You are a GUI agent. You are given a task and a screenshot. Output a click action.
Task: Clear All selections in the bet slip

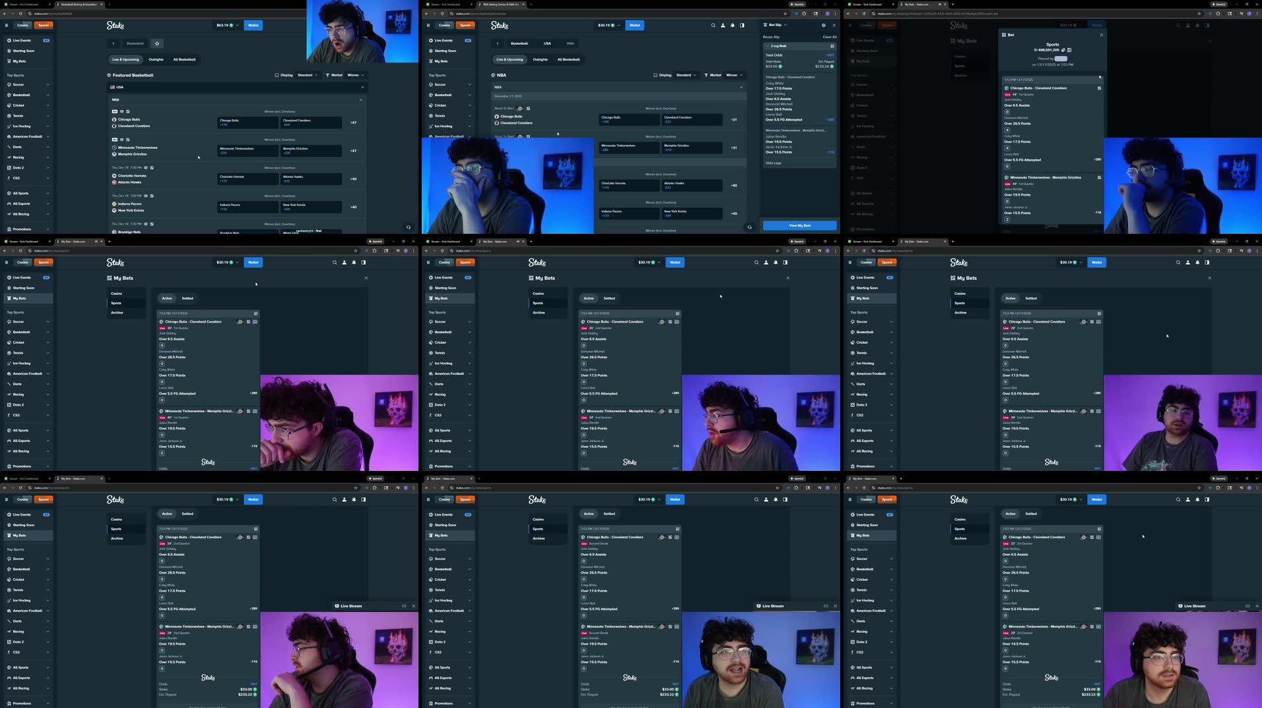829,36
